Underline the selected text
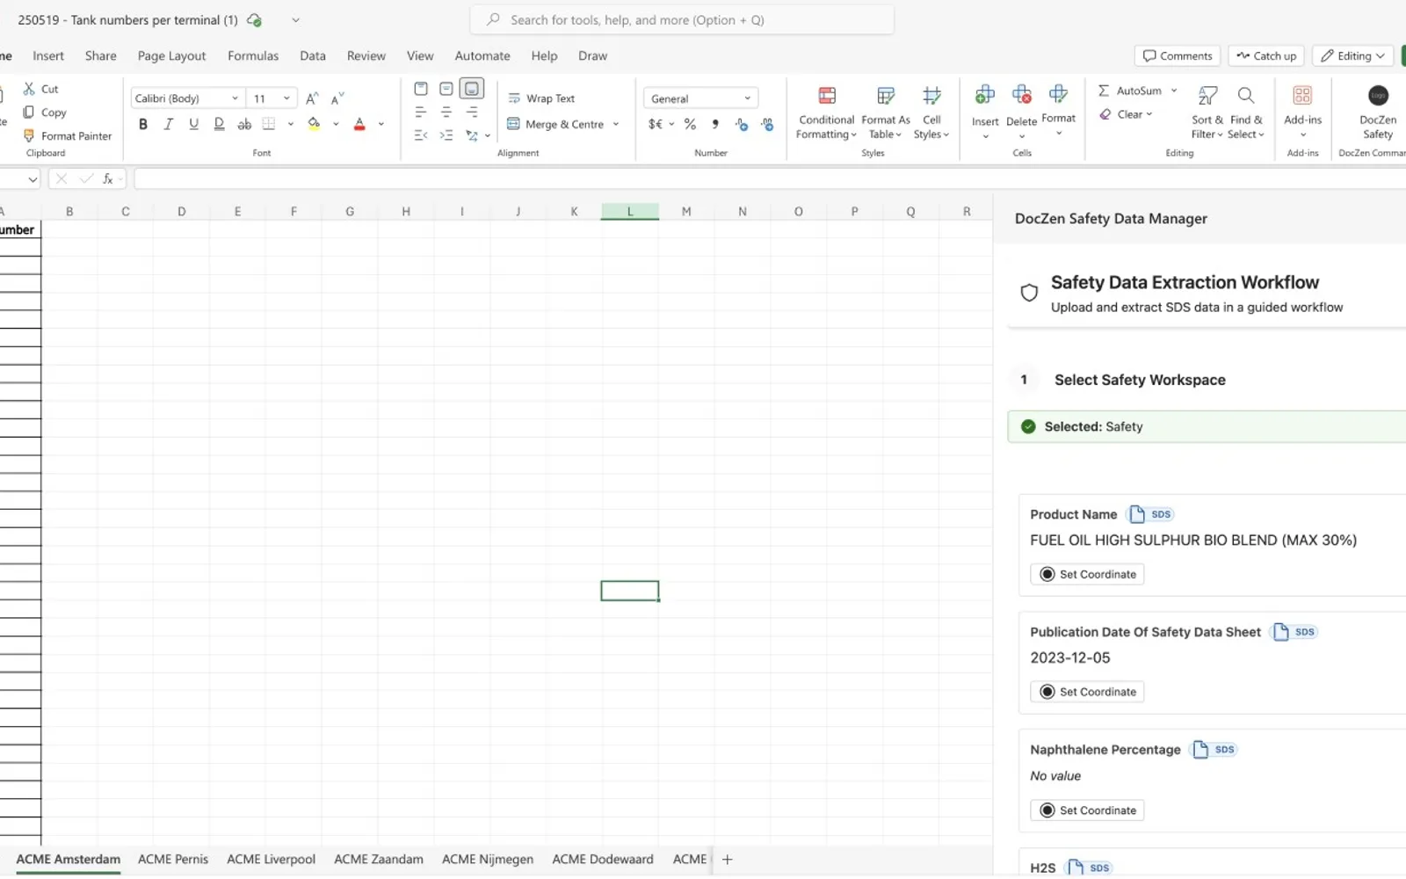The height and width of the screenshot is (879, 1406). [193, 124]
